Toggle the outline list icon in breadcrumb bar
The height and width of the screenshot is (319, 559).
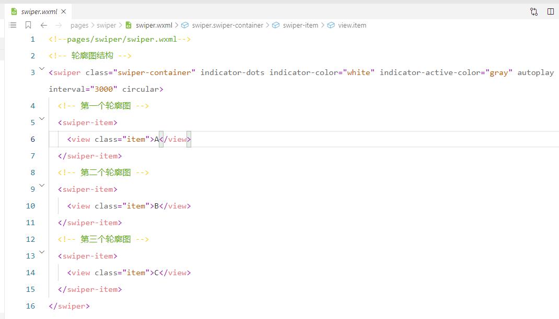(x=13, y=25)
